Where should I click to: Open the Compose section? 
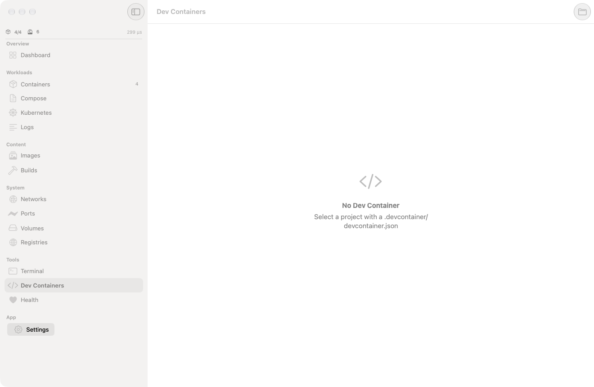74,98
